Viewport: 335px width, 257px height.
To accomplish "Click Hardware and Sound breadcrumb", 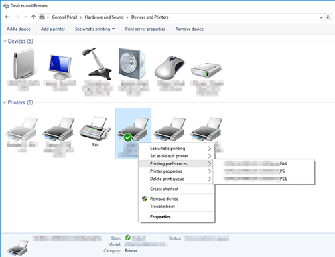I will (x=104, y=17).
